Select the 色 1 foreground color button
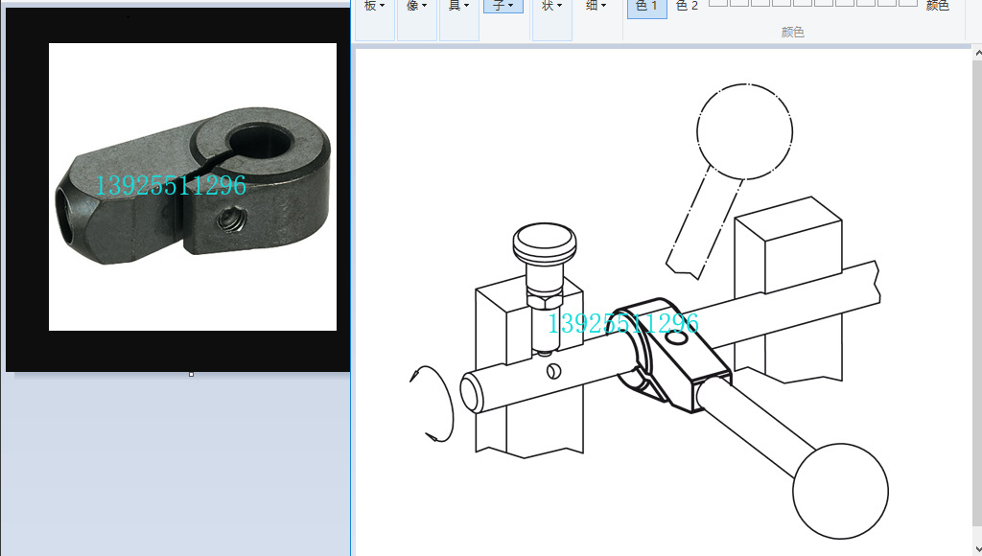This screenshot has width=982, height=556. 647,7
